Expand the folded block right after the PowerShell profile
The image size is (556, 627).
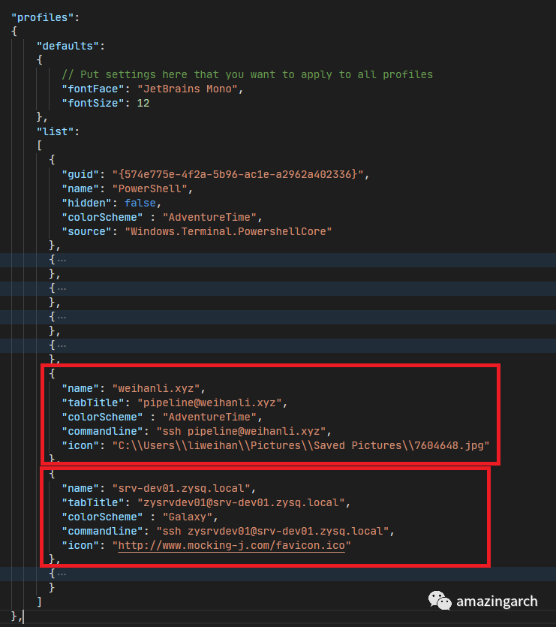coord(62,260)
